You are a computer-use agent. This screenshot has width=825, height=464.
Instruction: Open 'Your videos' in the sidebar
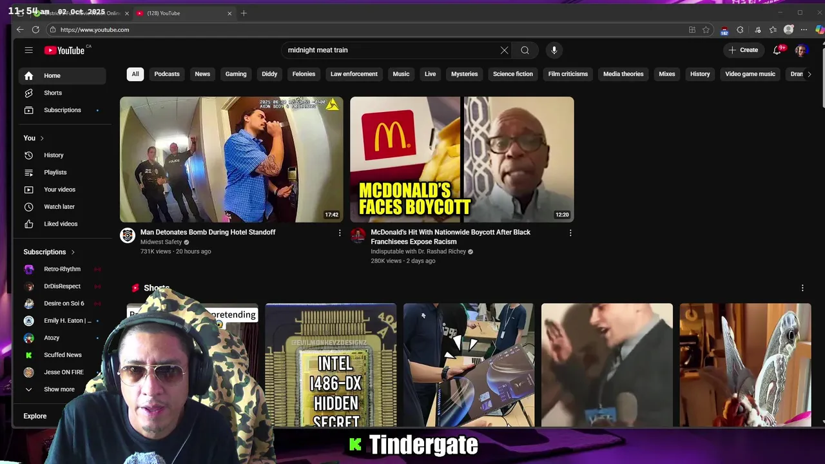click(x=62, y=189)
